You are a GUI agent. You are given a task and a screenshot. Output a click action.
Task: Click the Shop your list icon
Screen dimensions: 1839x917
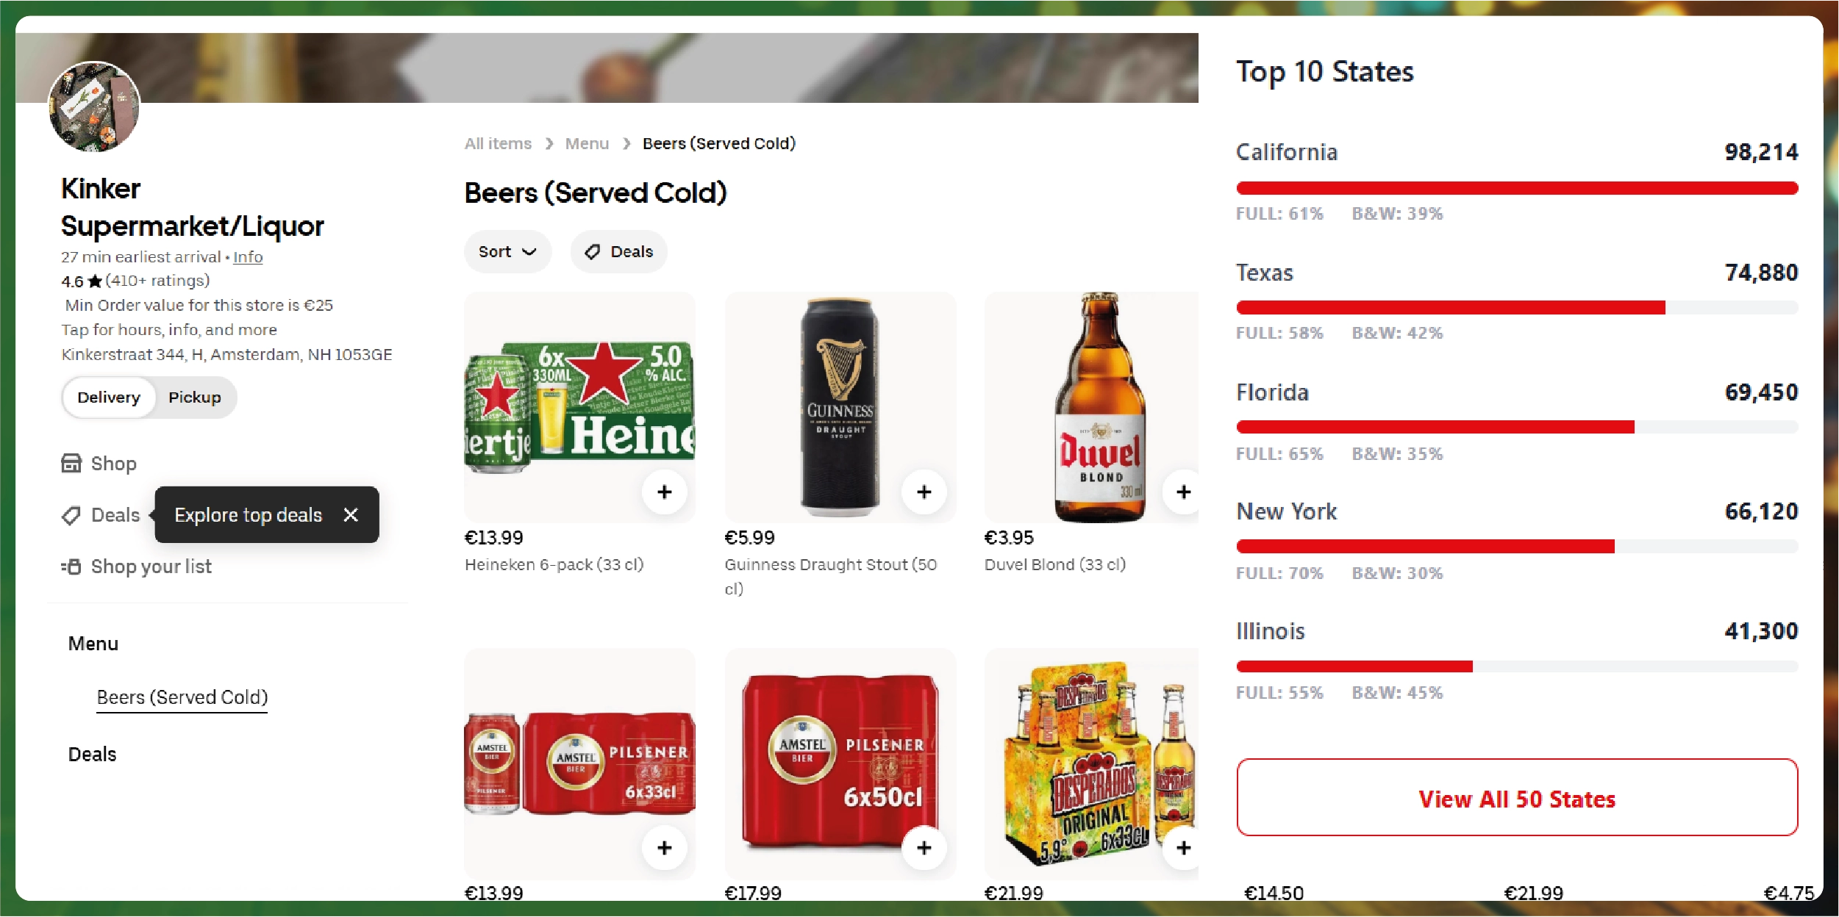click(x=71, y=567)
